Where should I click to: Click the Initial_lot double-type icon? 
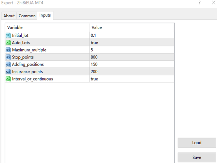[8, 35]
